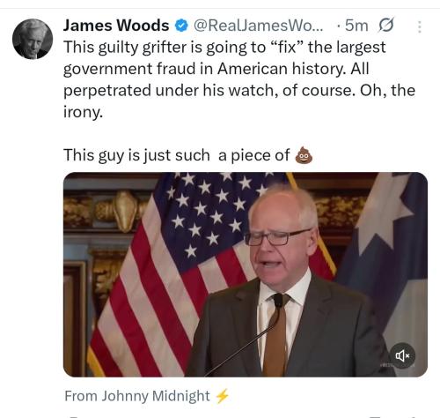The image size is (440, 418).
Task: Click the first paragraph about the guilty grifter
Action: click(x=239, y=79)
